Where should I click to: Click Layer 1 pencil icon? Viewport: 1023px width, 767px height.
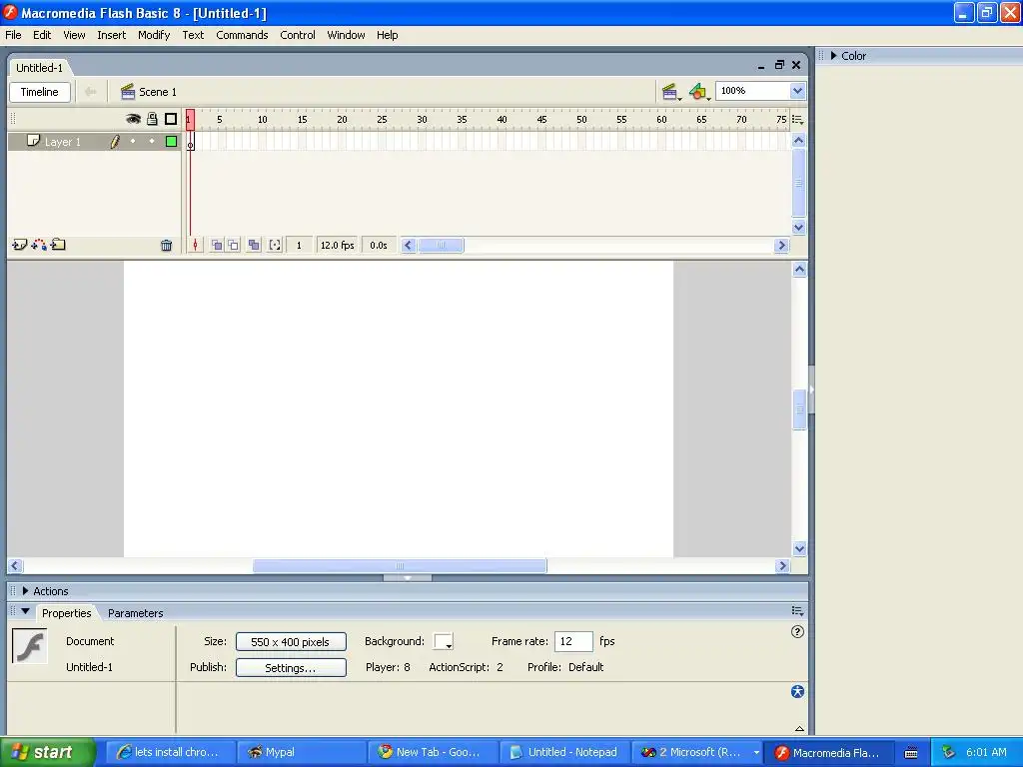[115, 141]
